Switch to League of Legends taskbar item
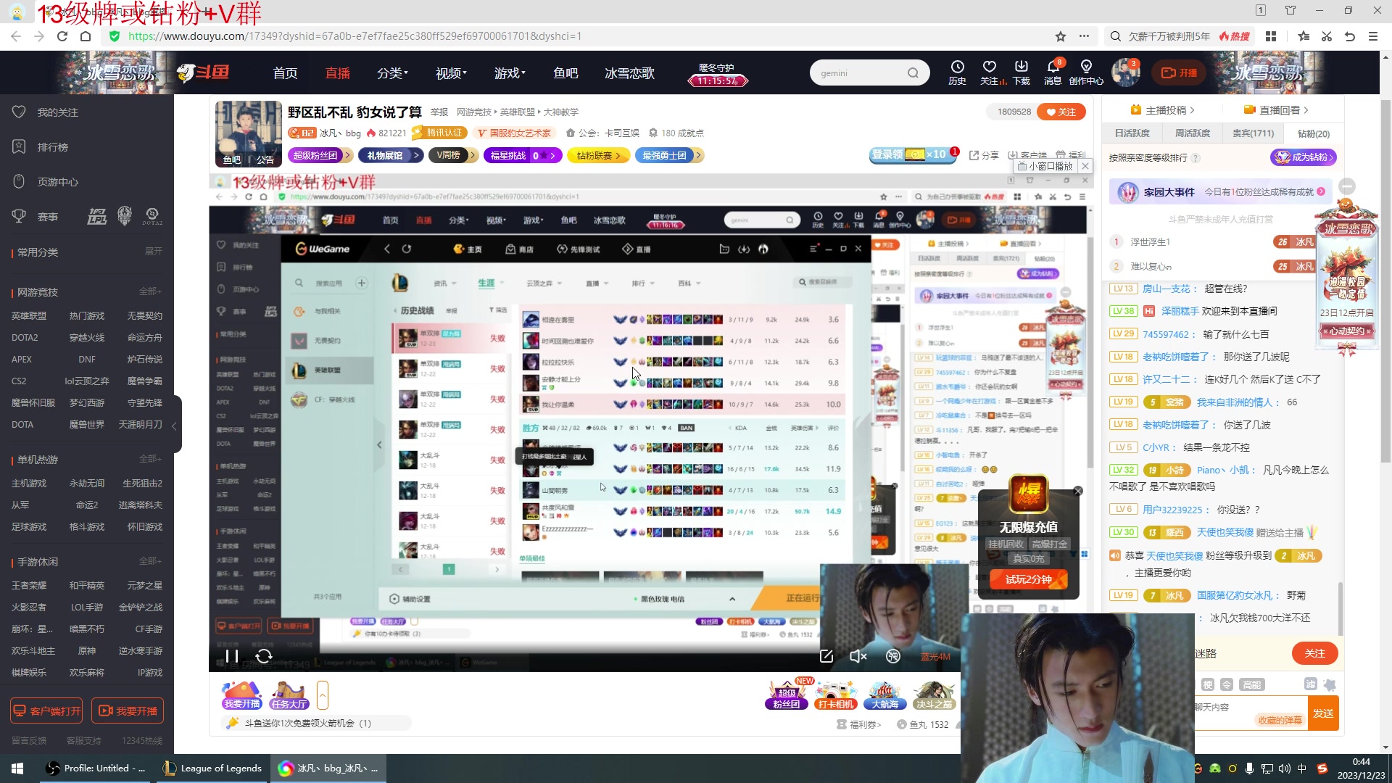The image size is (1392, 783). pyautogui.click(x=212, y=768)
